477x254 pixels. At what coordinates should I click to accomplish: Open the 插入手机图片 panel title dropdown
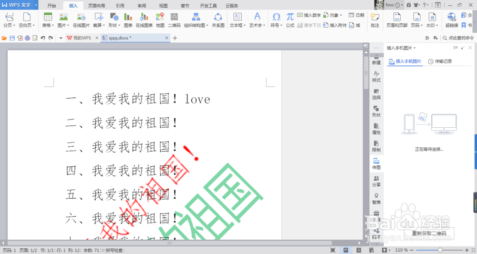[415, 48]
